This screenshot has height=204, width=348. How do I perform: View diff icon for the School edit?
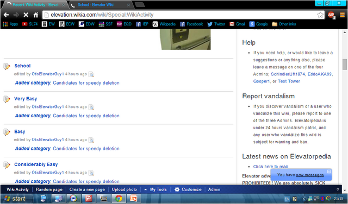tap(91, 74)
